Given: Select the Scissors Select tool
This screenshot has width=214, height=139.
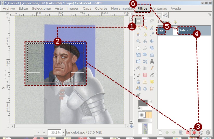Looking at the screenshot, I should (x=152, y=28).
